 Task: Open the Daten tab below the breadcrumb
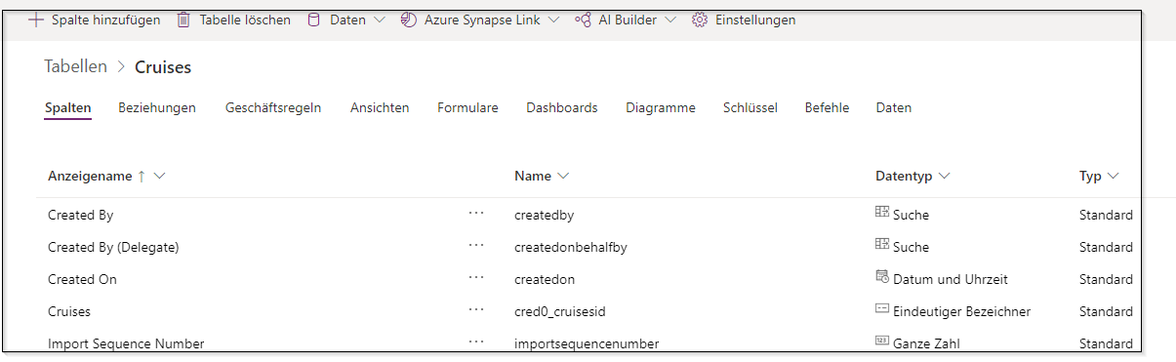[x=894, y=107]
